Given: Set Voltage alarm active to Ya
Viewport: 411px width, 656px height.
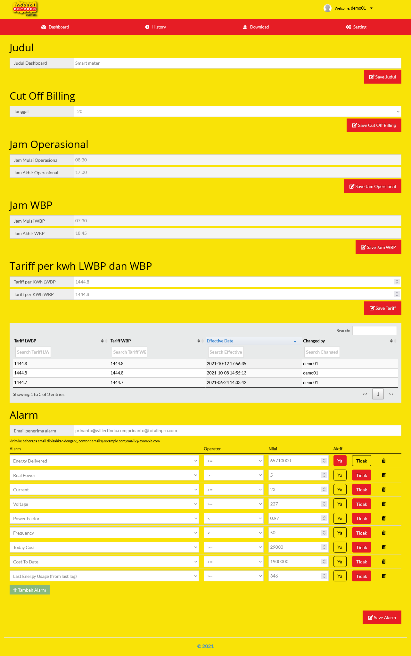Looking at the screenshot, I should [x=340, y=504].
